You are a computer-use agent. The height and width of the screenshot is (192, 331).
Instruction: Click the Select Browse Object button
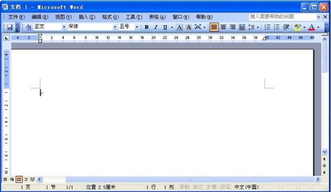tap(324, 166)
